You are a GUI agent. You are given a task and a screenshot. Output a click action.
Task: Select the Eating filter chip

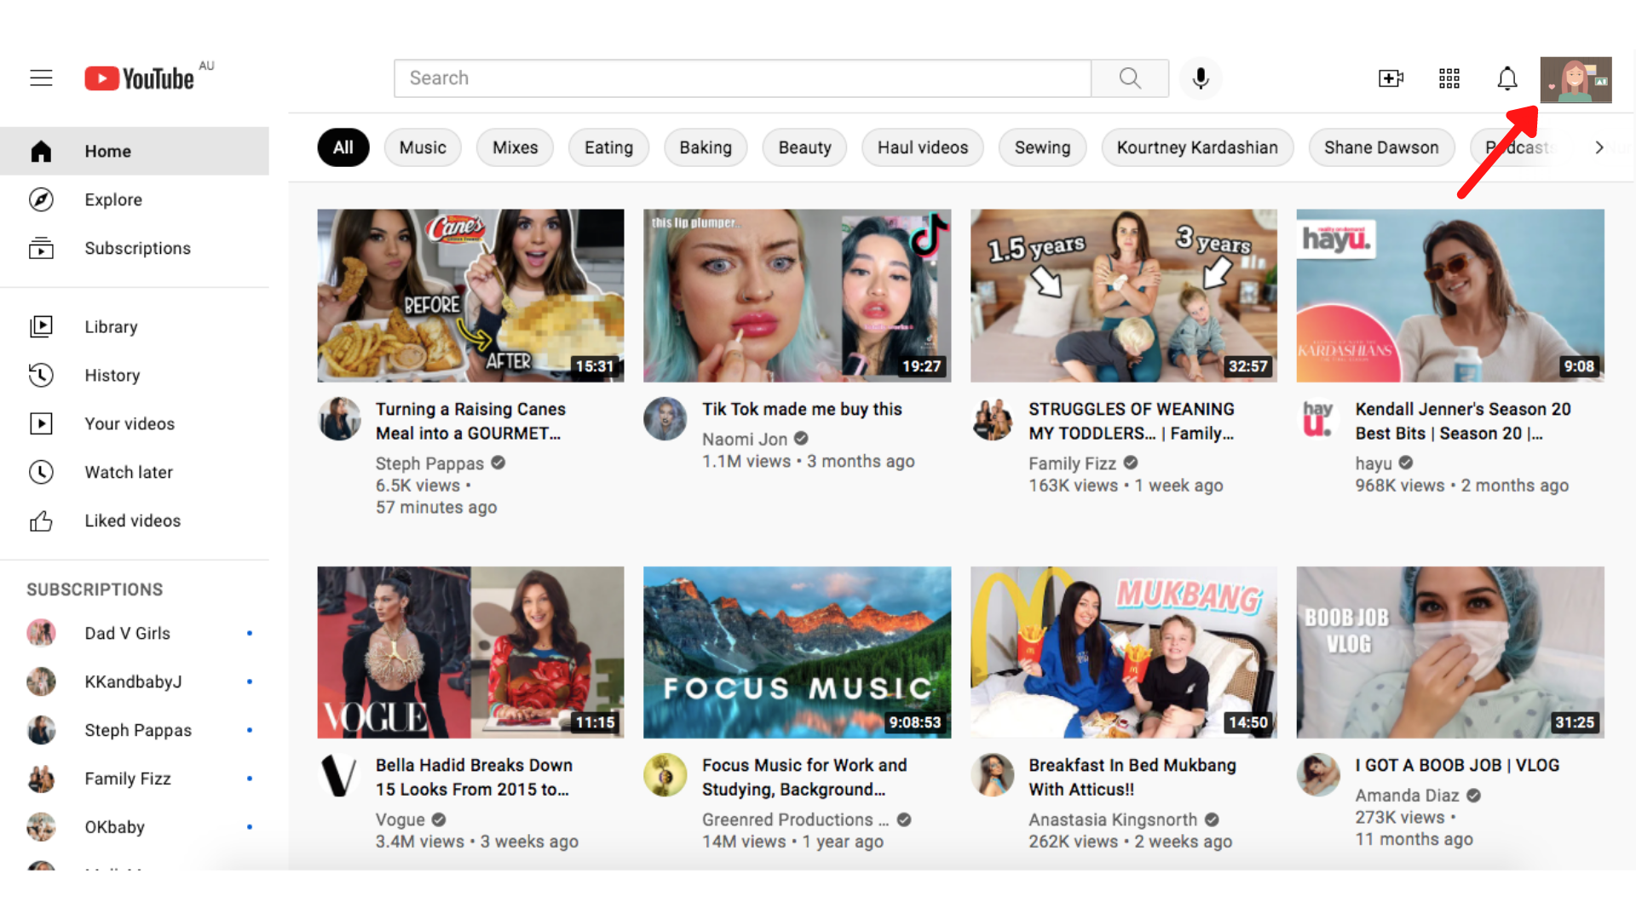pyautogui.click(x=608, y=148)
